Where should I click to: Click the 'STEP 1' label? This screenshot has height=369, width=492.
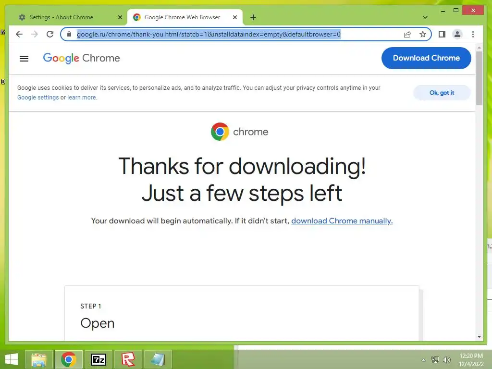click(x=91, y=306)
